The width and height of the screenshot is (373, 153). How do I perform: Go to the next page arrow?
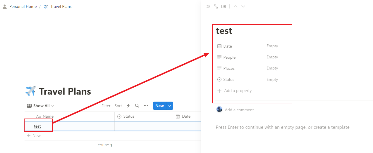(243, 6)
